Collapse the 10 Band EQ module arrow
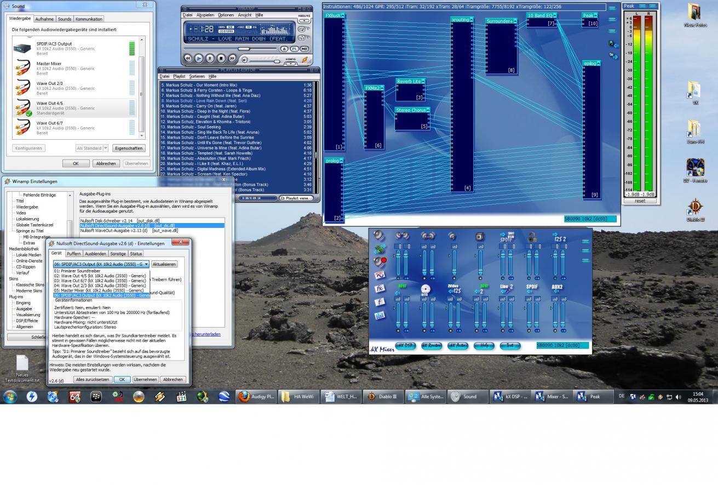Viewport: 718px width, 485px height. (555, 15)
